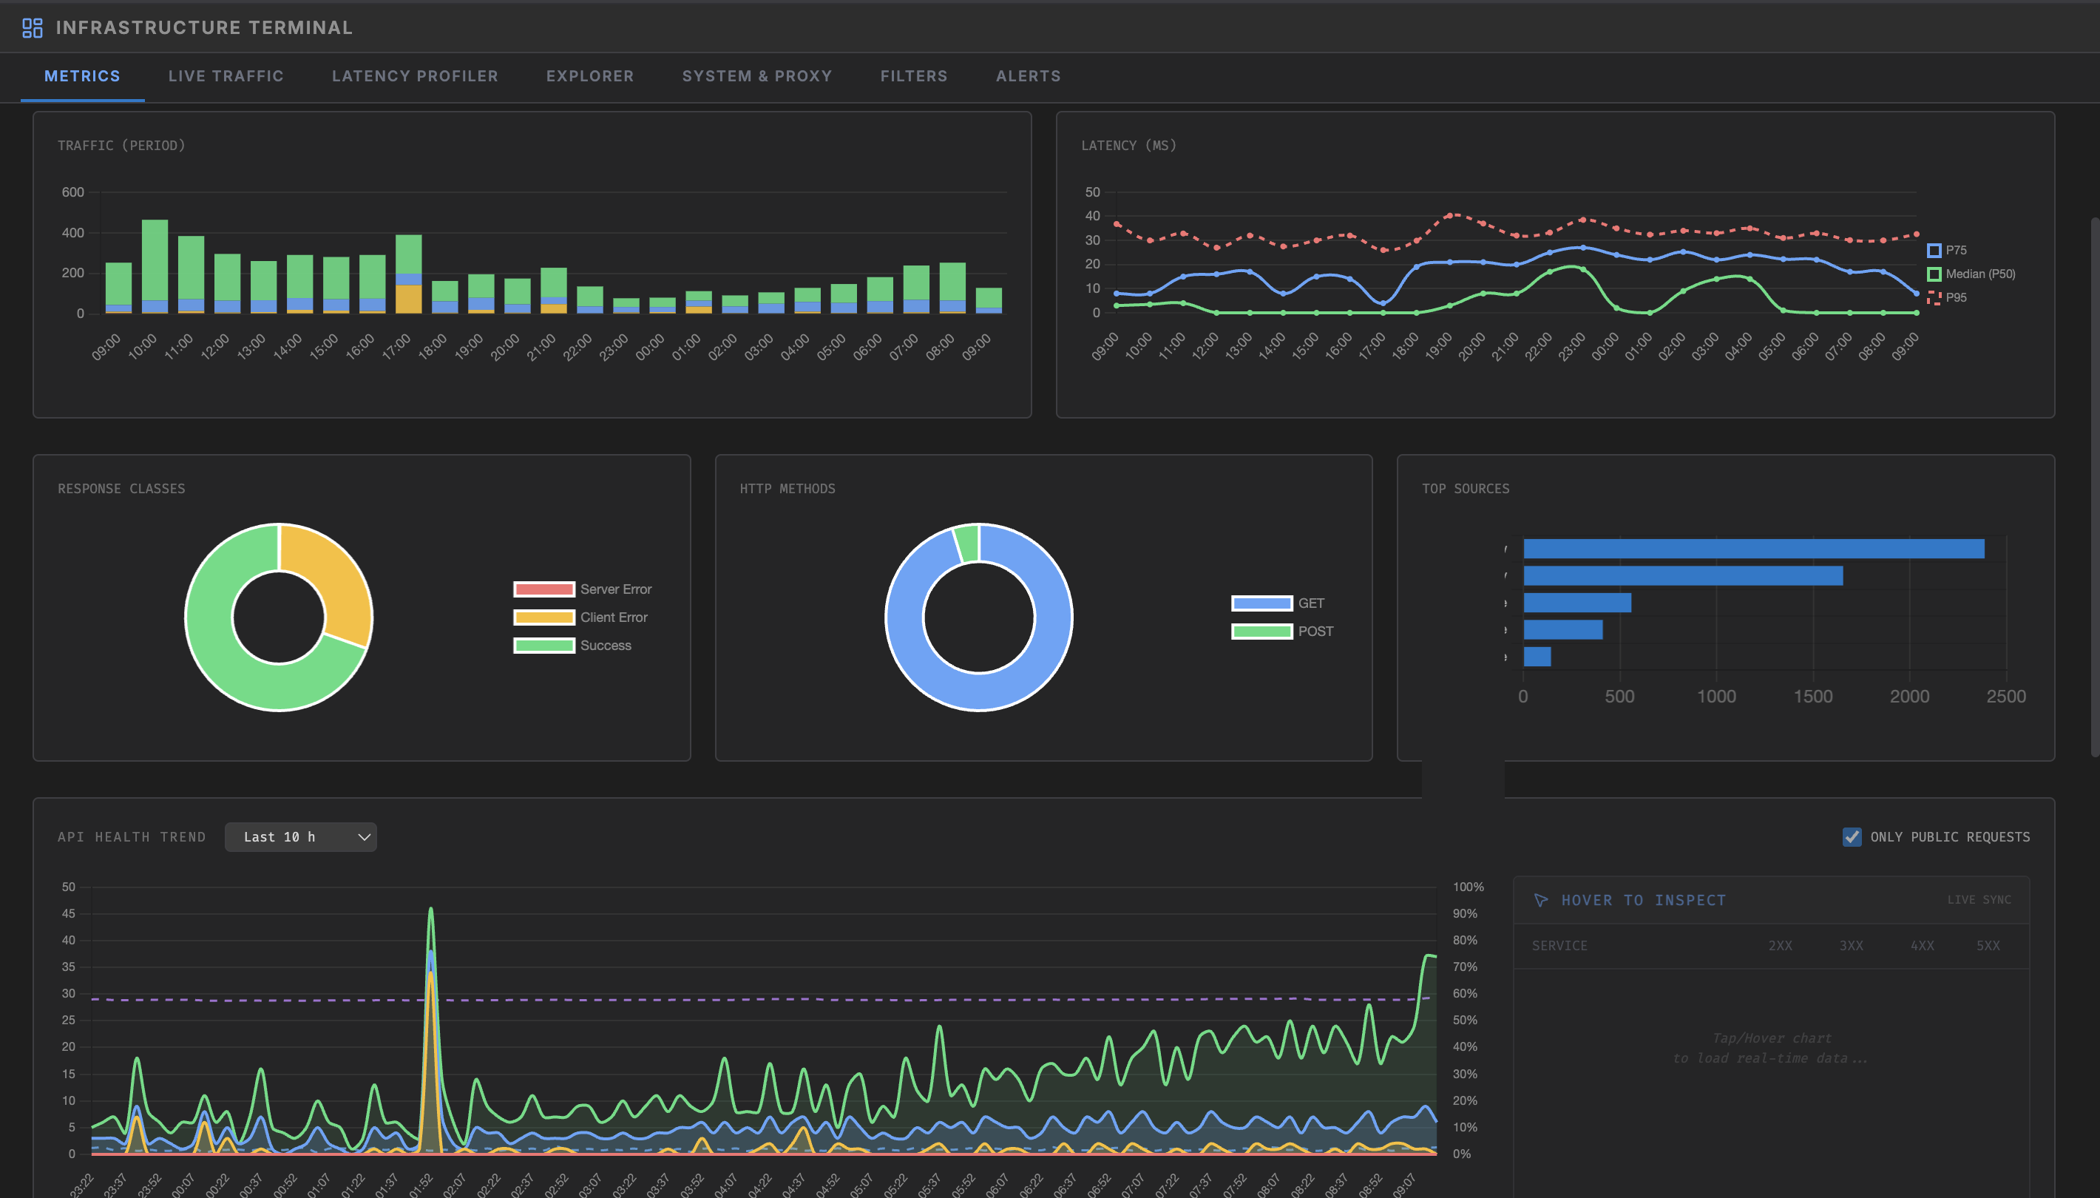Click the shortest Top Sources bar
Viewport: 2100px width, 1198px height.
(x=1537, y=657)
